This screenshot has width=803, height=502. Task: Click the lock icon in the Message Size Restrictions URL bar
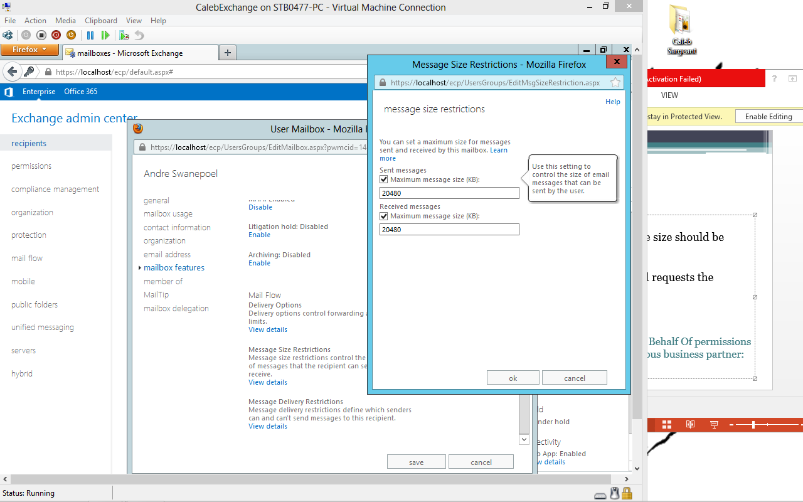click(382, 83)
